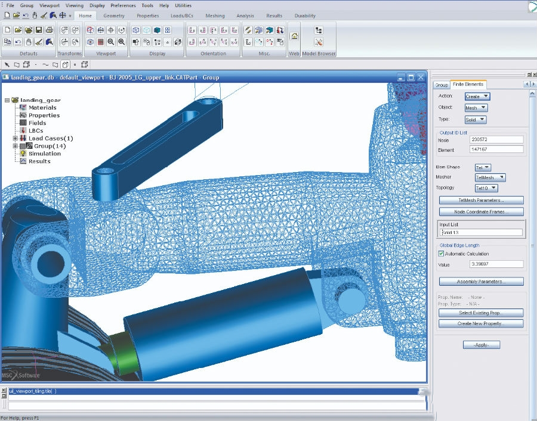Click the zoom in magnifier in Viewport

(x=121, y=42)
